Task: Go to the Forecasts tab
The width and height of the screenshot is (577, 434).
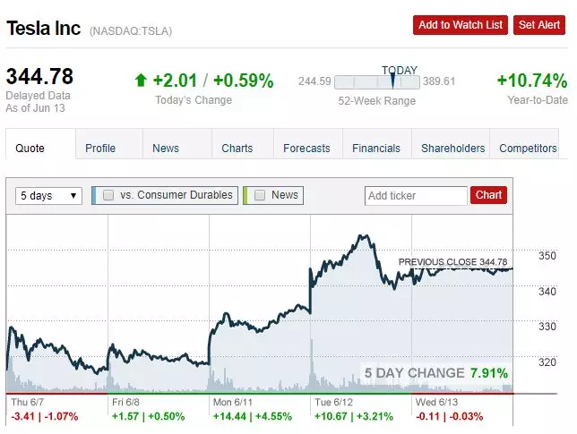Action: tap(306, 149)
